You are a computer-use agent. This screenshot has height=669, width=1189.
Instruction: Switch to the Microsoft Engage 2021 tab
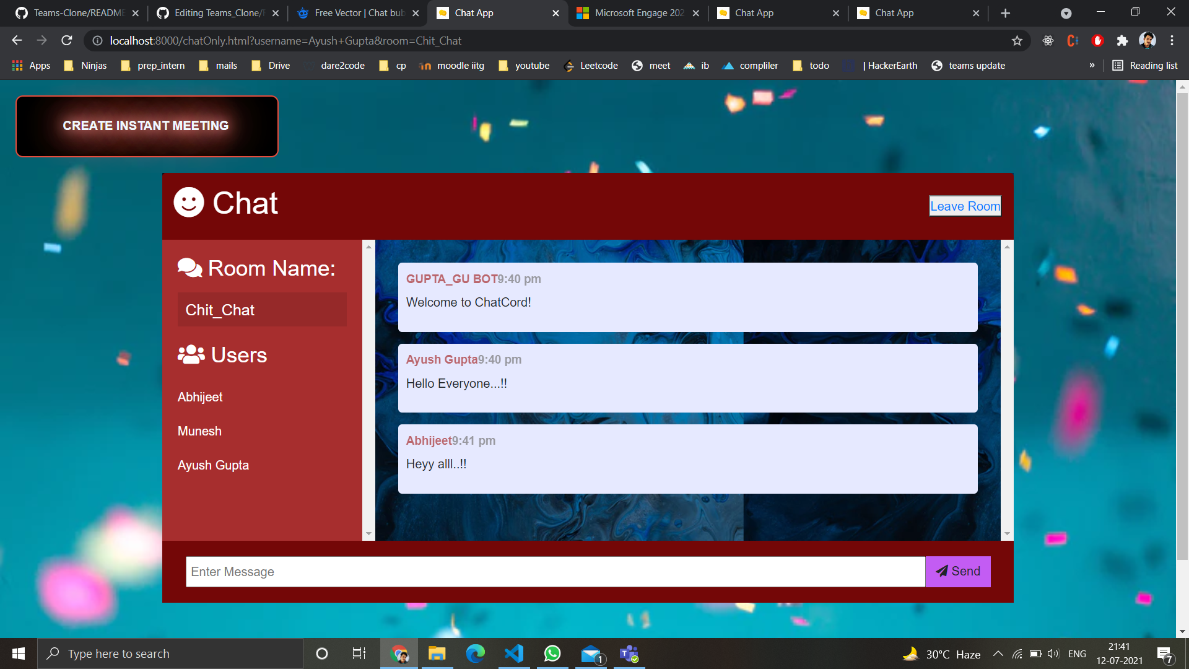click(638, 13)
